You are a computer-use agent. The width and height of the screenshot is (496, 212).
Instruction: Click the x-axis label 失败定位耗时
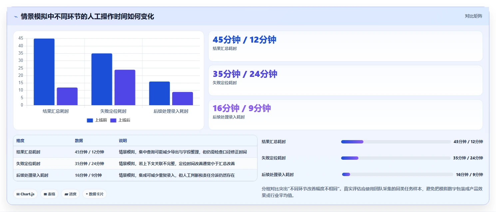pos(113,111)
